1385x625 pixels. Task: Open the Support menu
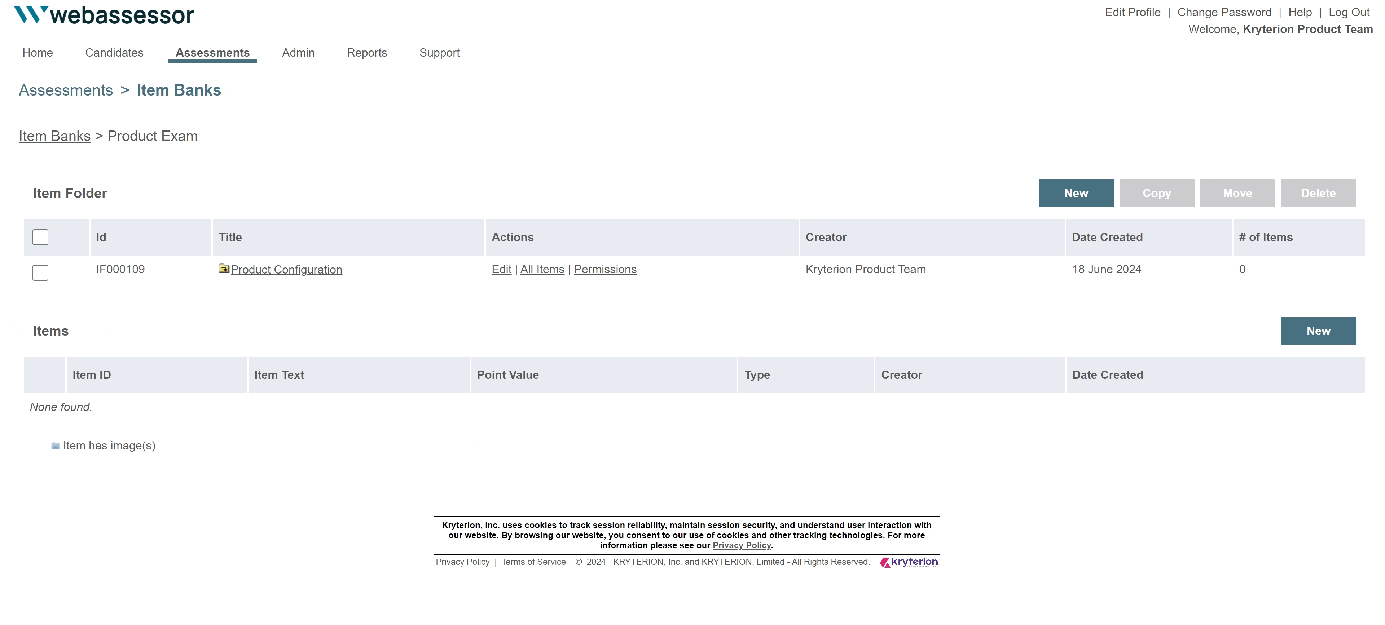[x=439, y=53]
